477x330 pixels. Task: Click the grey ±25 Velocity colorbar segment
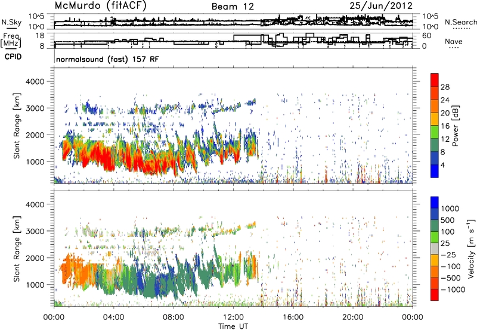click(435, 248)
